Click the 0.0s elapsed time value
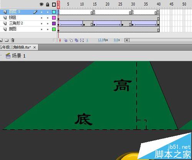The width and height of the screenshot is (192, 160). click(117, 40)
